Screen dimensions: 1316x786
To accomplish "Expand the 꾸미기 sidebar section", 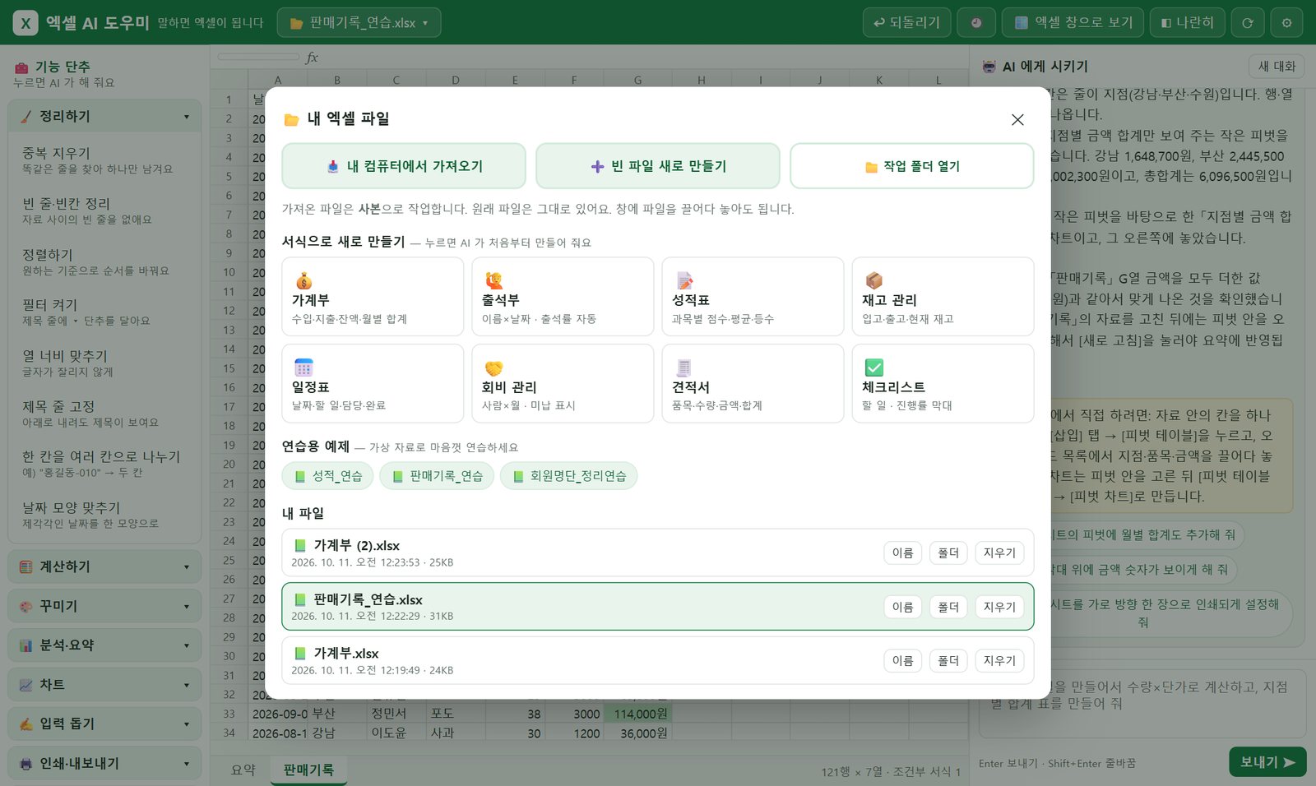I will pos(104,606).
